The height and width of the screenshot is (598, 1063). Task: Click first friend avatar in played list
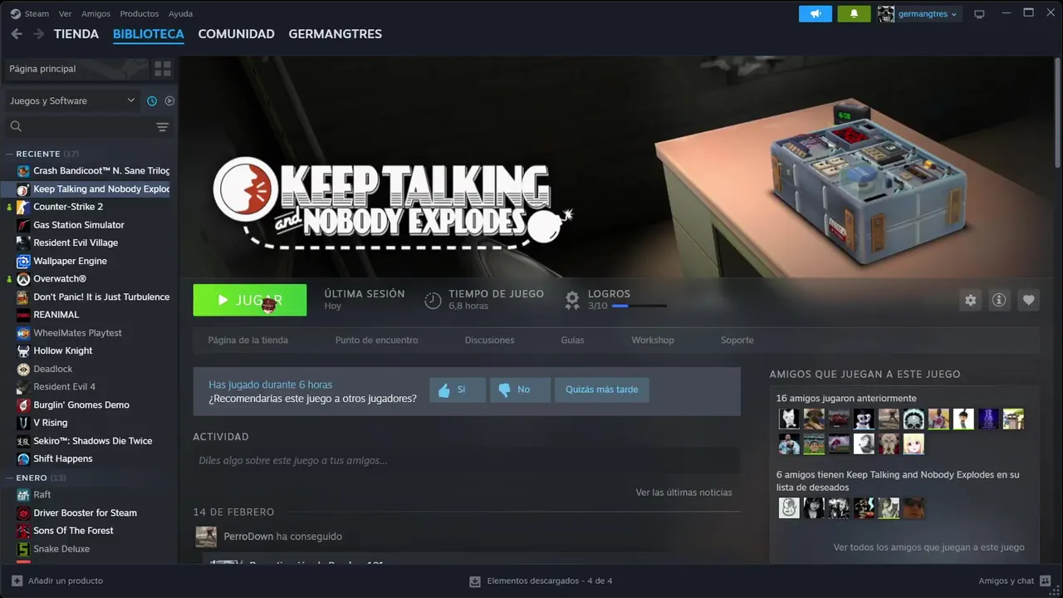pyautogui.click(x=789, y=419)
